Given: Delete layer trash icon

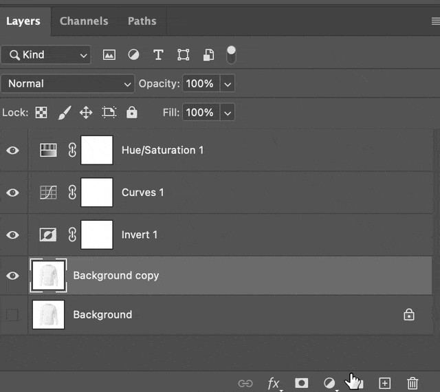Looking at the screenshot, I should pyautogui.click(x=412, y=383).
